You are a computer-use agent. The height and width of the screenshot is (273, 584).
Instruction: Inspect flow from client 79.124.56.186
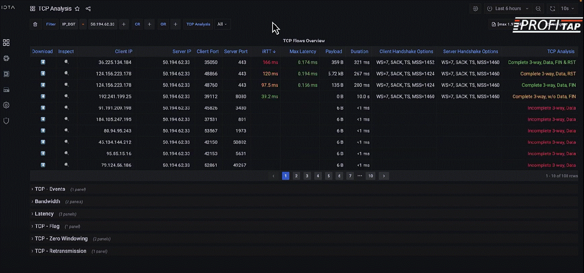(x=66, y=165)
